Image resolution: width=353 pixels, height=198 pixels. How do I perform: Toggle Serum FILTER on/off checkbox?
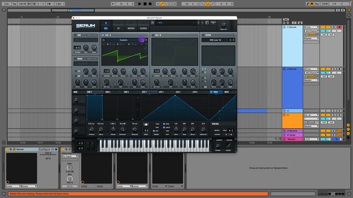(203, 35)
